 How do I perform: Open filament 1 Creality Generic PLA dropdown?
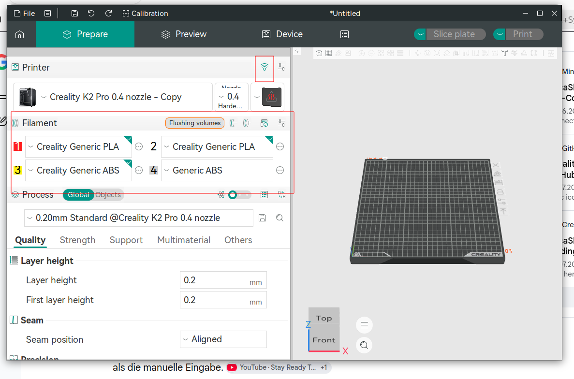tap(78, 146)
